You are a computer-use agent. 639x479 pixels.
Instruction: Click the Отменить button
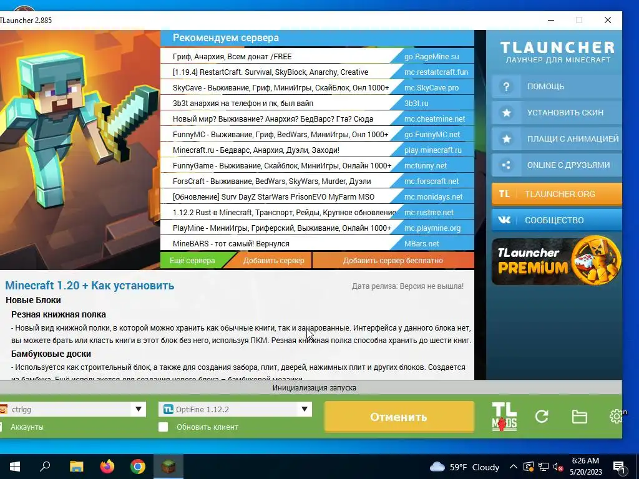pos(399,417)
